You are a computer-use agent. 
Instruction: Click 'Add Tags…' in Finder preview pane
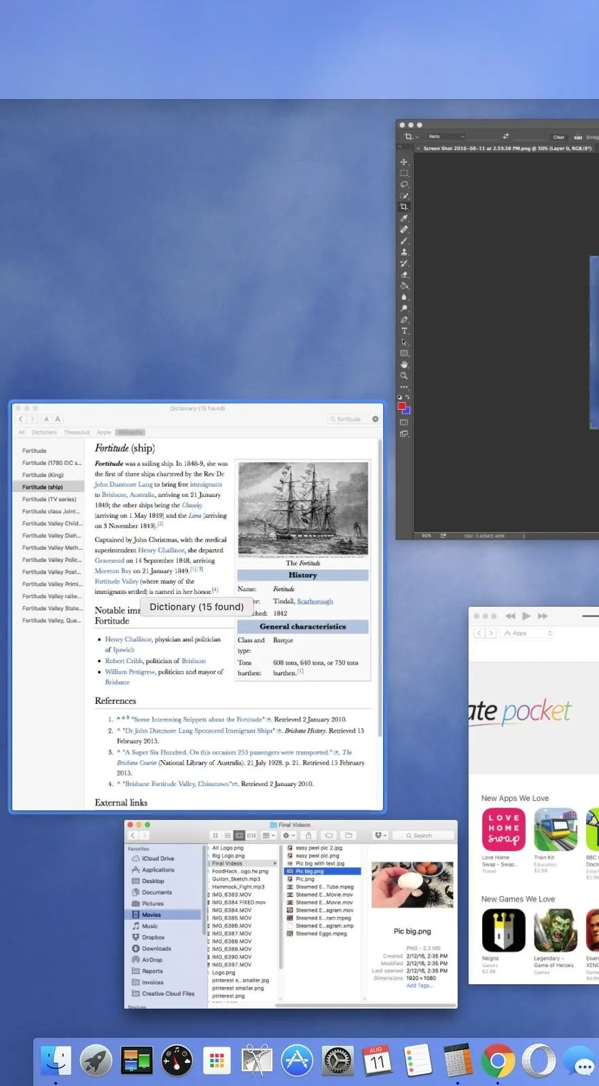418,986
